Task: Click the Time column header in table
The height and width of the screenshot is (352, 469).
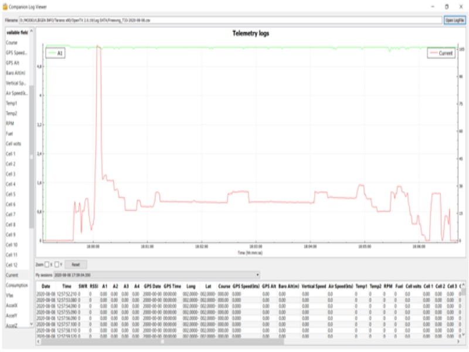Action: [x=67, y=286]
